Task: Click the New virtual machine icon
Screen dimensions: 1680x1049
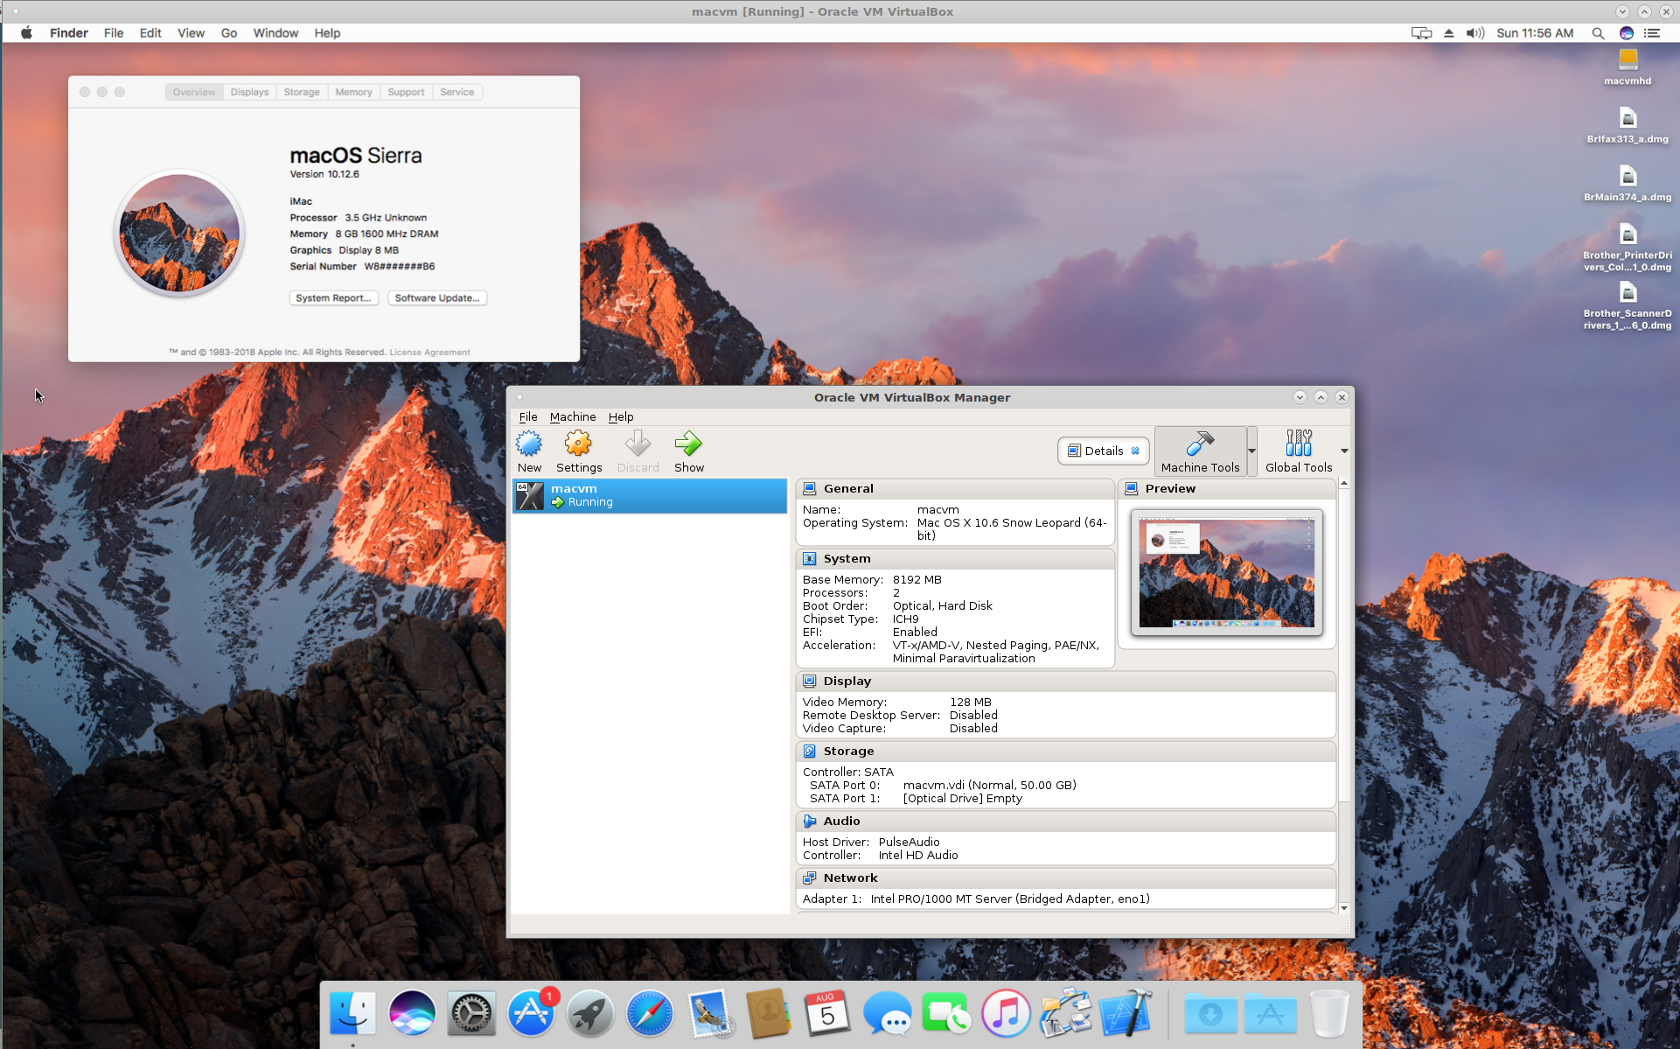Action: [529, 444]
